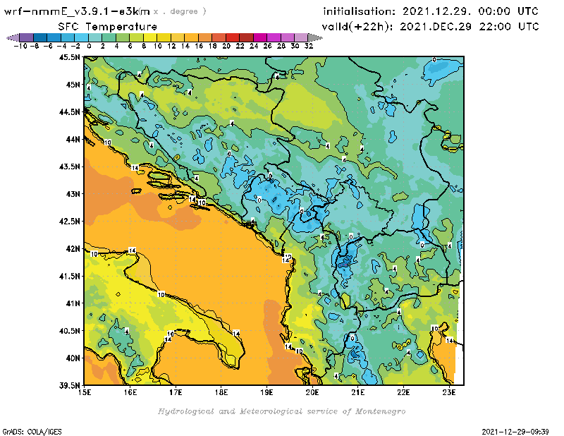Click the '39.5N' latitude axis label
The height and width of the screenshot is (436, 564).
pyautogui.click(x=69, y=385)
